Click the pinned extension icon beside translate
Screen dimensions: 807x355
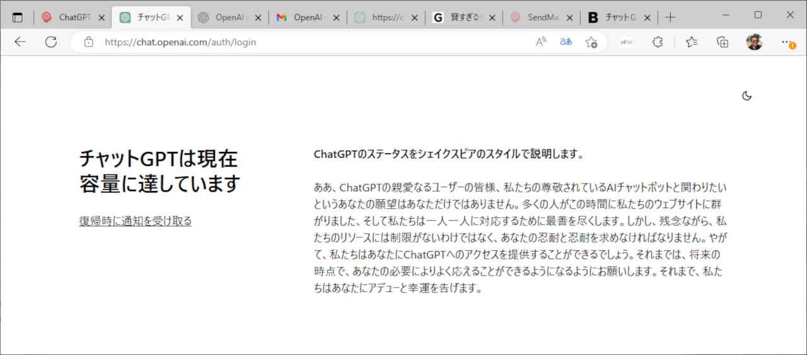point(627,42)
